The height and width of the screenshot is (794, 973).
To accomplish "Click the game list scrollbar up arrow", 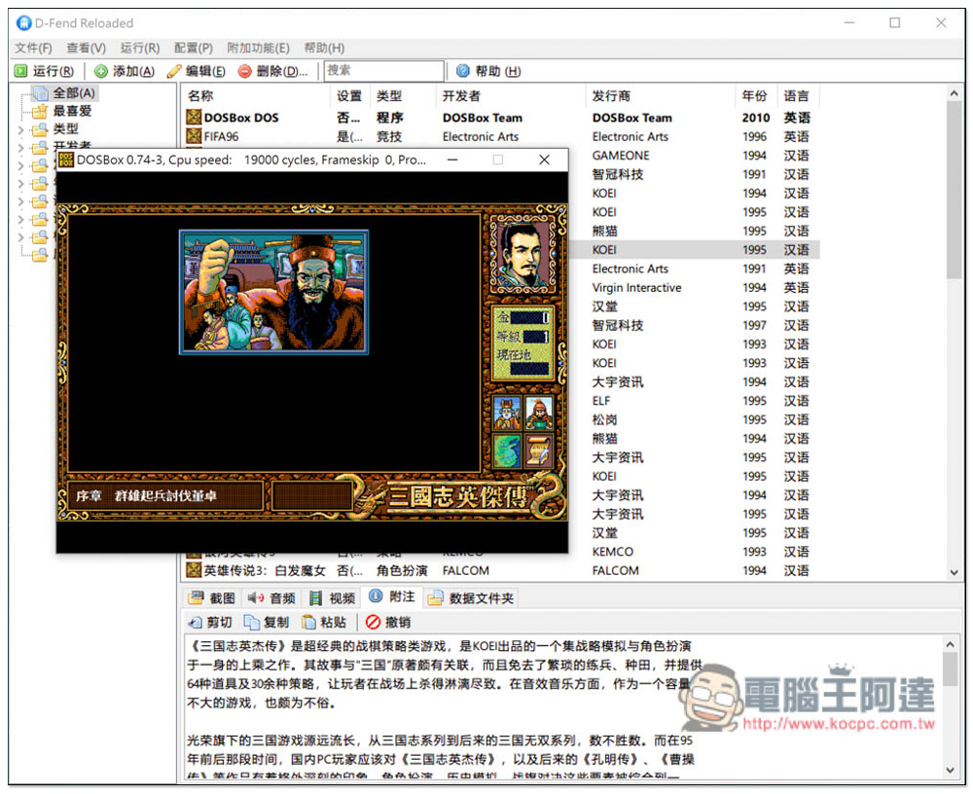I will pos(954,93).
